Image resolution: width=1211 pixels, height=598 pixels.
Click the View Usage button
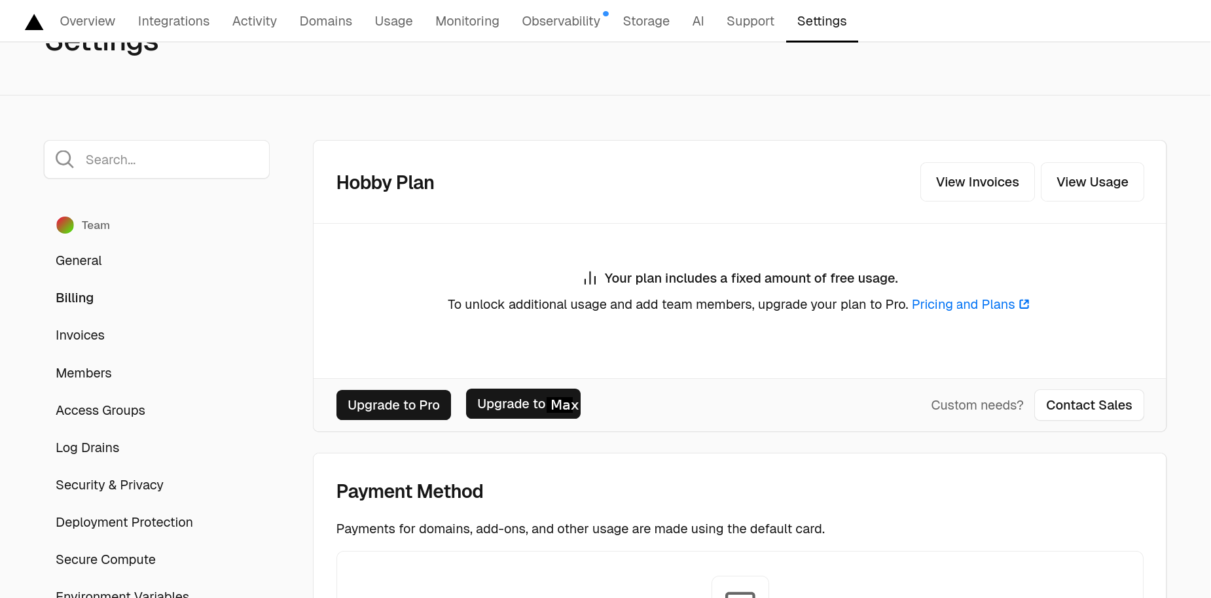coord(1092,182)
